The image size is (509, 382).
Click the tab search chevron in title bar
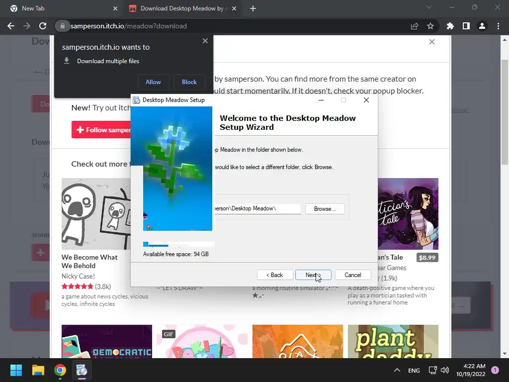pos(429,7)
